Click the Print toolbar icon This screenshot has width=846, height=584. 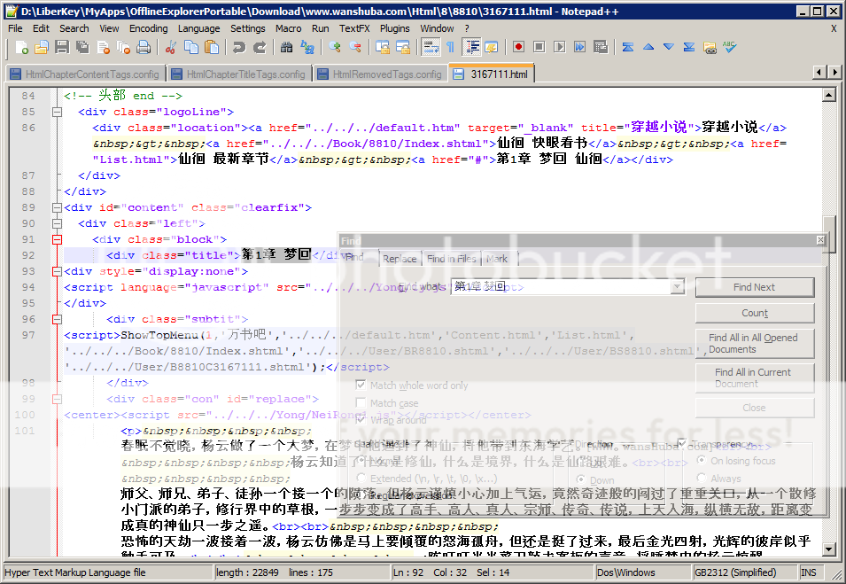pos(144,47)
